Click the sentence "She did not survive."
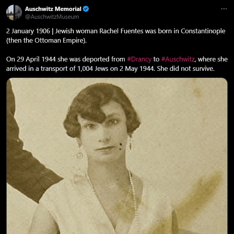Viewport: 234px width, 234px height. 185,68
